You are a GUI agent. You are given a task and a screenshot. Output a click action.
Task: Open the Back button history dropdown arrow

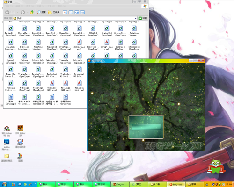click(x=18, y=12)
